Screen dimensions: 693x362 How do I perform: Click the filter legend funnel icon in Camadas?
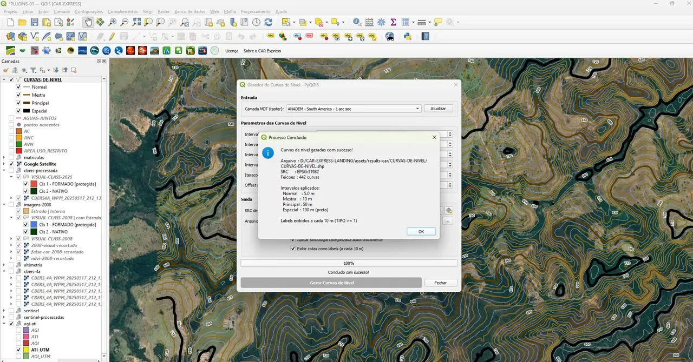click(33, 70)
